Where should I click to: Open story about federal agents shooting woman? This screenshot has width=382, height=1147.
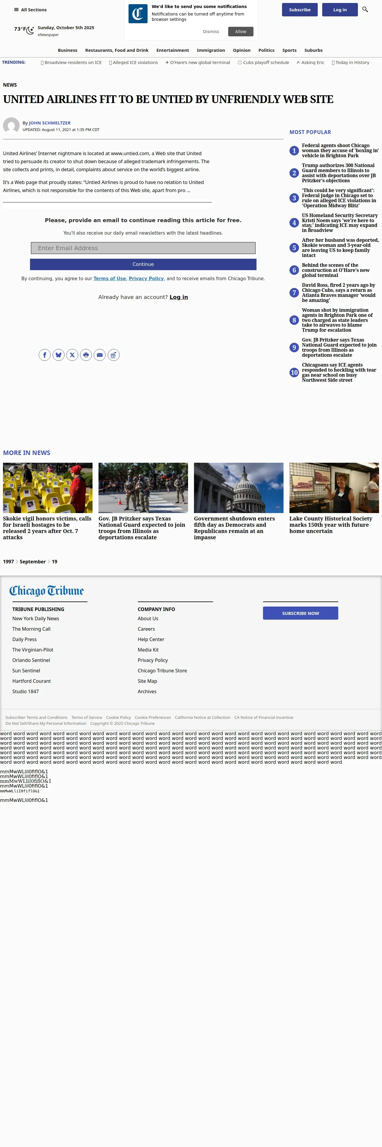[340, 150]
